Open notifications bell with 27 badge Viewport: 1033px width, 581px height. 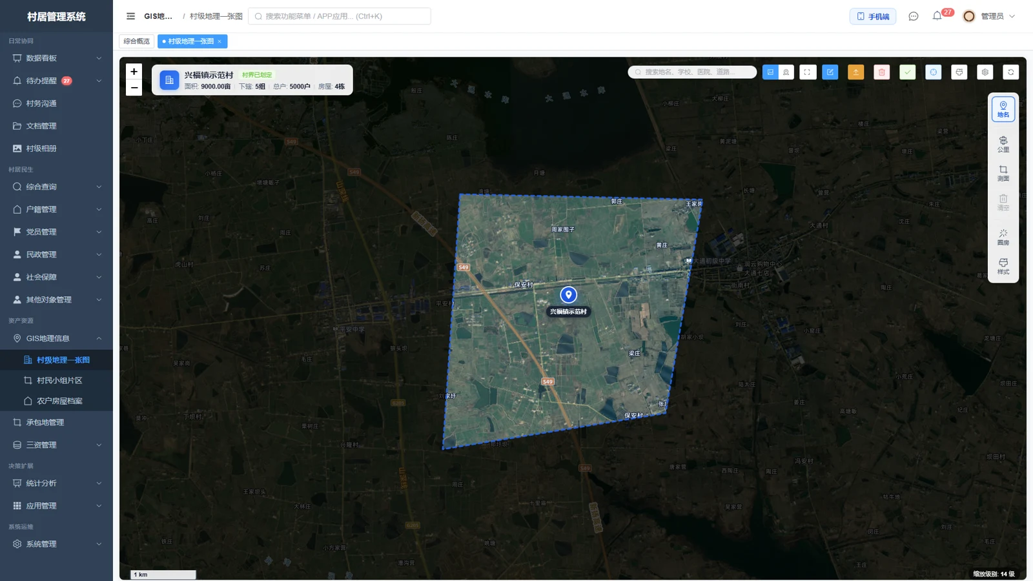coord(938,15)
